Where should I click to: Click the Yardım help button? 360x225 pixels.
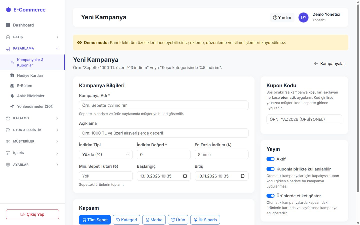click(282, 17)
